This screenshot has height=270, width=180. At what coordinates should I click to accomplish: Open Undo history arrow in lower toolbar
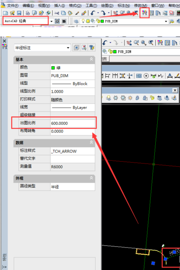[x=111, y=43]
